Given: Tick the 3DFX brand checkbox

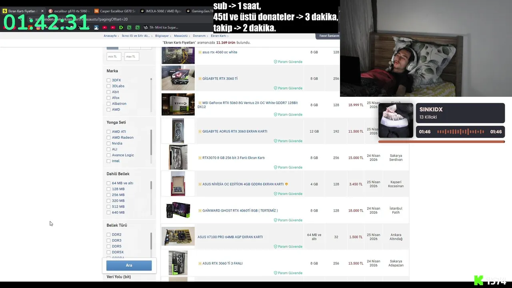Looking at the screenshot, I should [108, 80].
